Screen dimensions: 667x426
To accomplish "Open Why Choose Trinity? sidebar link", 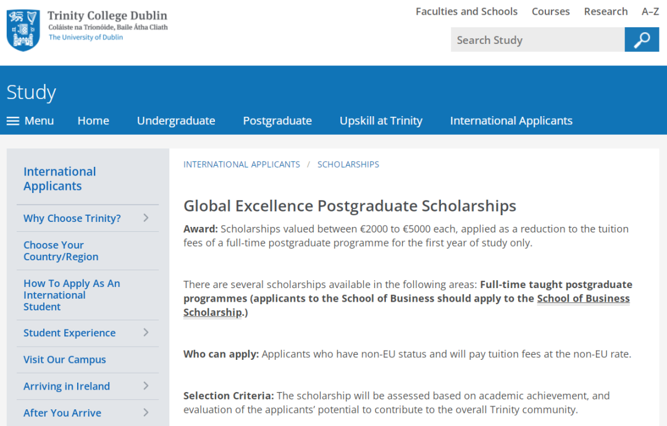I will pyautogui.click(x=72, y=218).
